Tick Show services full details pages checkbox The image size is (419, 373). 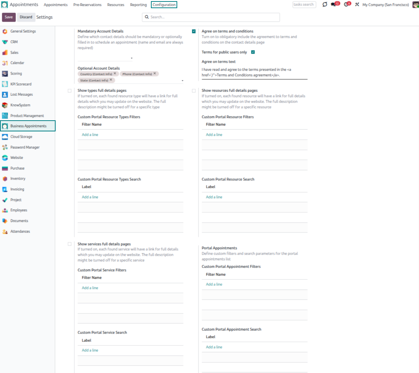[x=70, y=244]
